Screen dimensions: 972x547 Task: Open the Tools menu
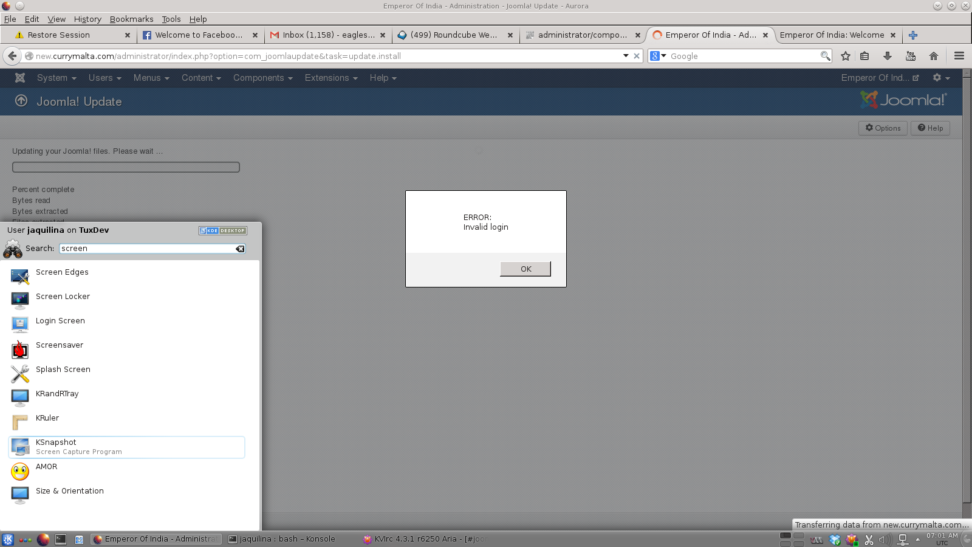click(x=171, y=19)
